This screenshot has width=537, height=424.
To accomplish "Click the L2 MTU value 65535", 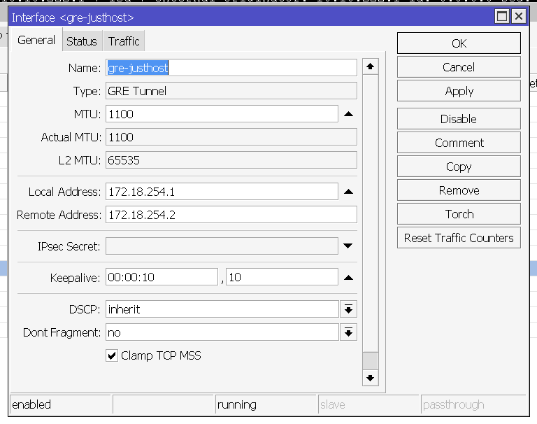I will 231,160.
